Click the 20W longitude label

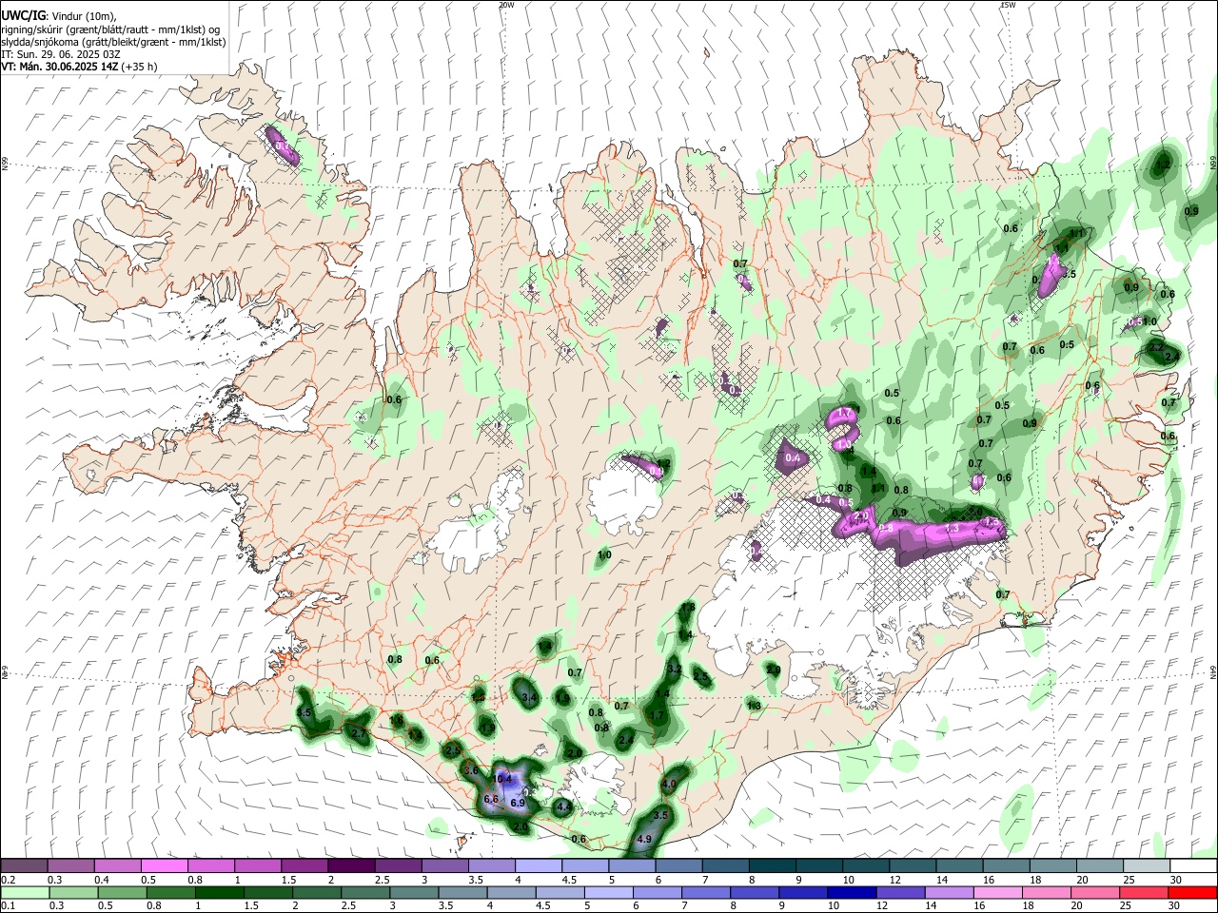[x=506, y=5]
